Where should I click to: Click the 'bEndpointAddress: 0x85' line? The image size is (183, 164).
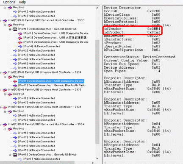point(132,81)
